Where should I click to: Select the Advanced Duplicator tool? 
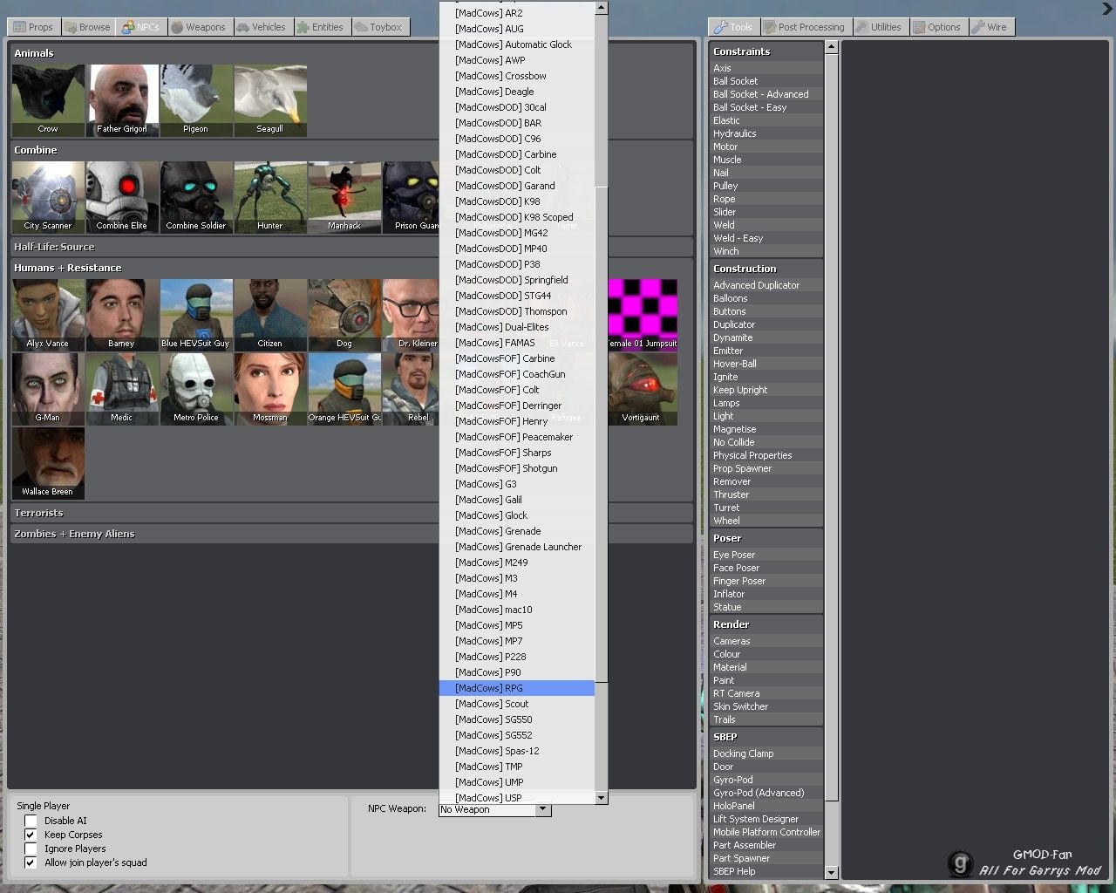[x=766, y=285]
